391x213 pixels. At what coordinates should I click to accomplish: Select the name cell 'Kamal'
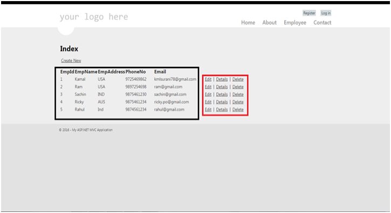point(80,79)
